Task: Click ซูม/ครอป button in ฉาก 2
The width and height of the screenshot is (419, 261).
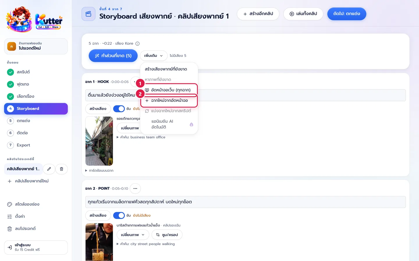Action: click(x=167, y=235)
